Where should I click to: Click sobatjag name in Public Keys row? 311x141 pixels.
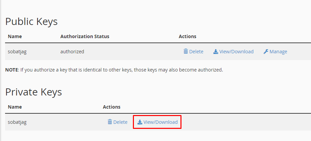coord(17,52)
